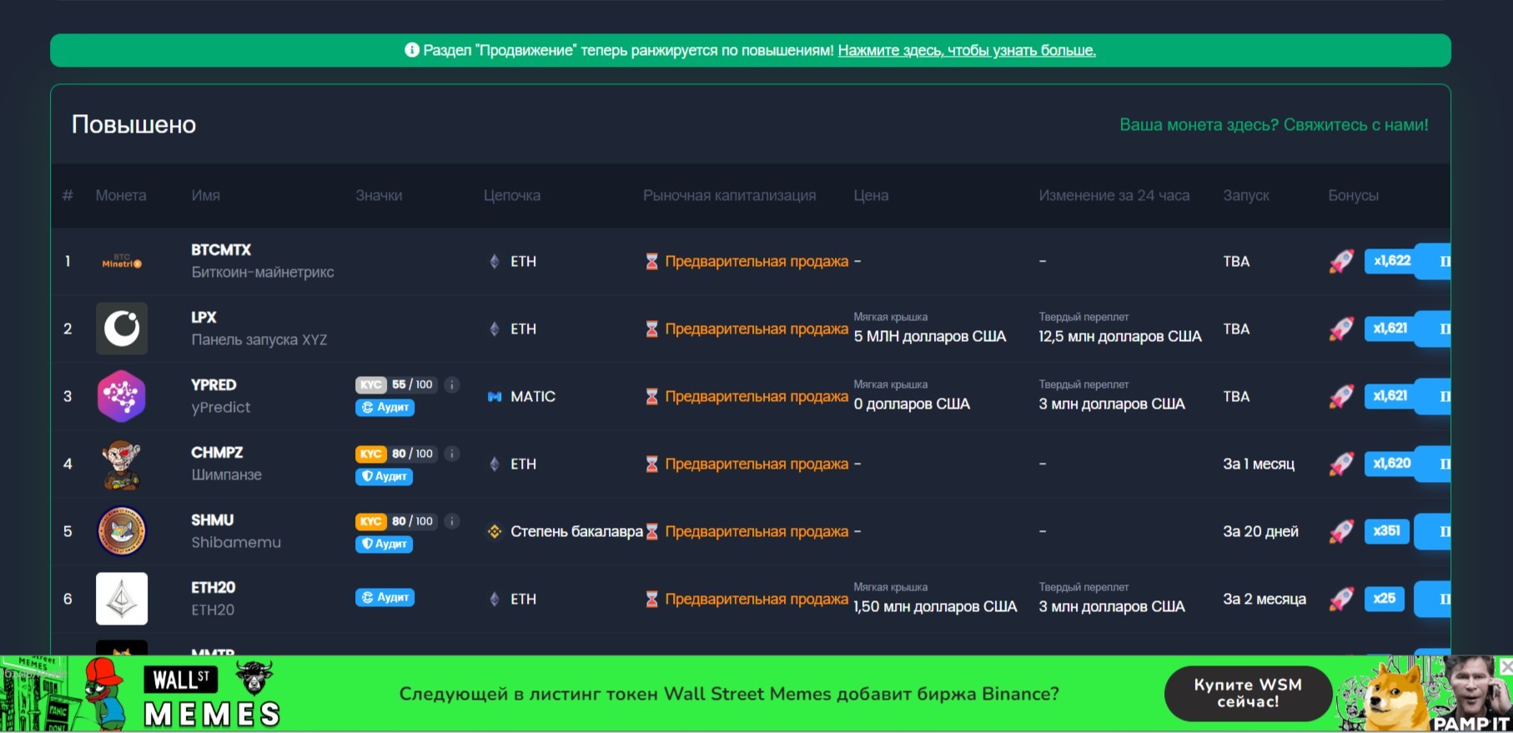This screenshot has width=1513, height=733.
Task: Open the YPRED coin name
Action: tap(214, 384)
